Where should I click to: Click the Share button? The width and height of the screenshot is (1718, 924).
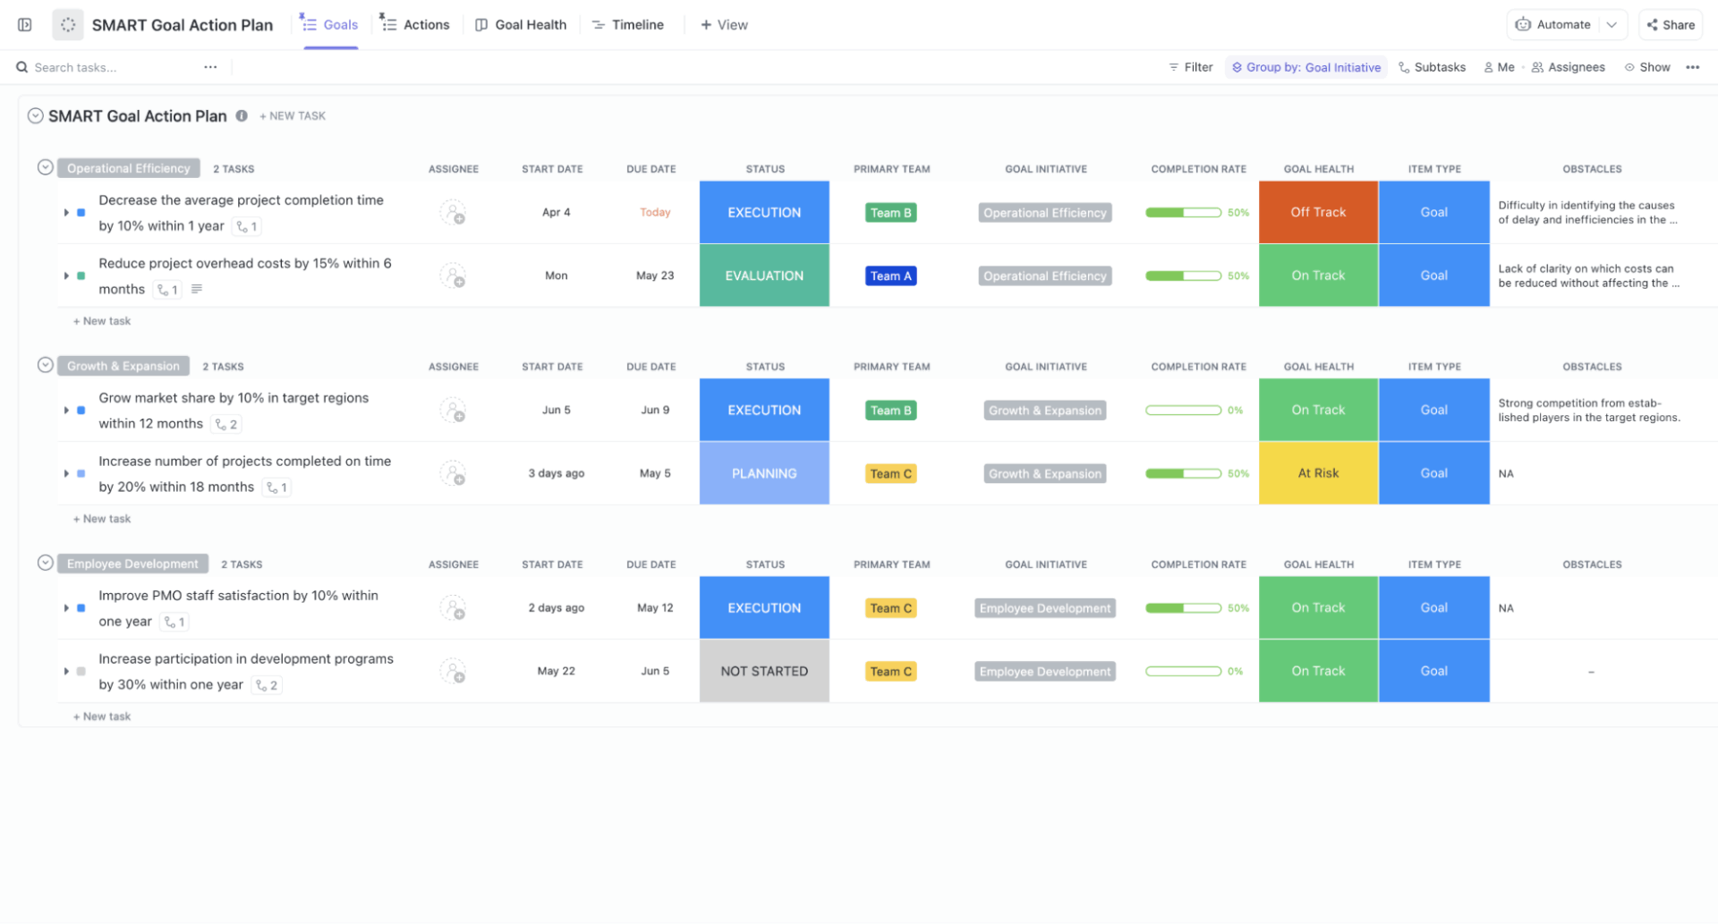tap(1670, 24)
